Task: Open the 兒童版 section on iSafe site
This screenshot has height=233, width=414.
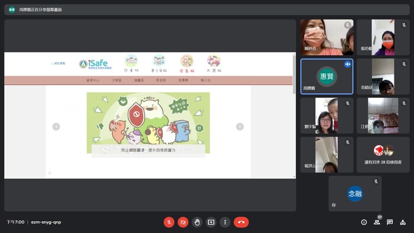Action: (131, 63)
